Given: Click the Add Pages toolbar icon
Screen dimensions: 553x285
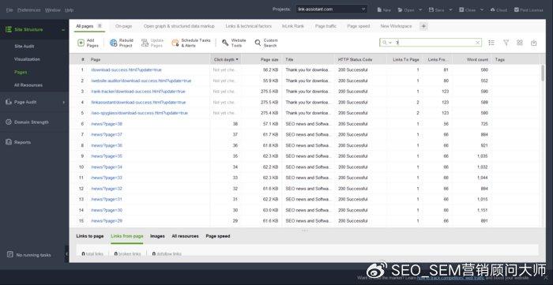Looking at the screenshot, I should 81,43.
